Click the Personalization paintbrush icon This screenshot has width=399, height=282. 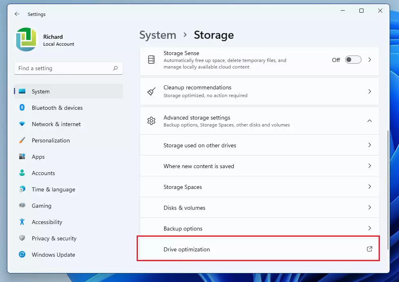22,140
